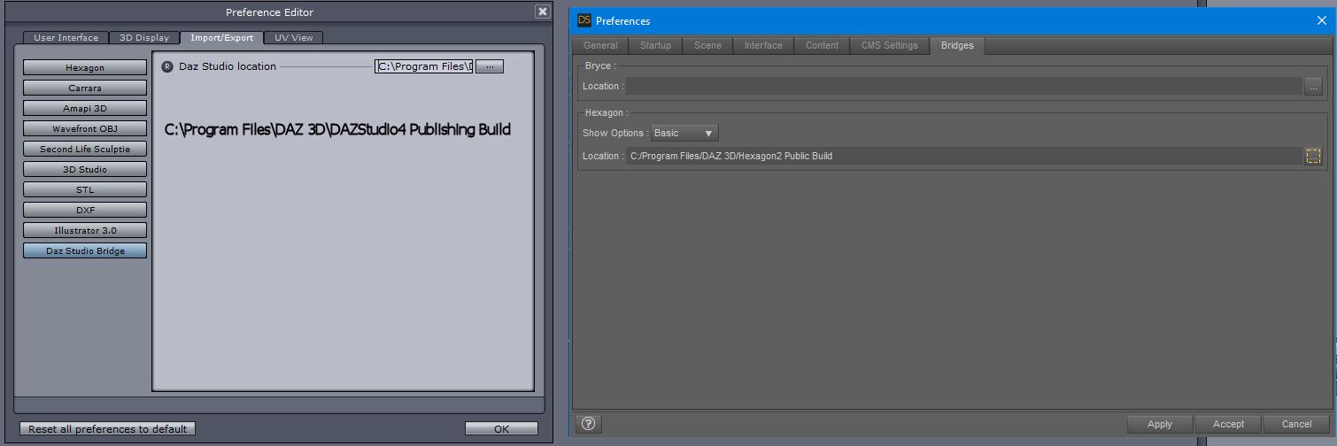Select the Amapi 3D format button
This screenshot has width=1337, height=446.
pyautogui.click(x=85, y=108)
